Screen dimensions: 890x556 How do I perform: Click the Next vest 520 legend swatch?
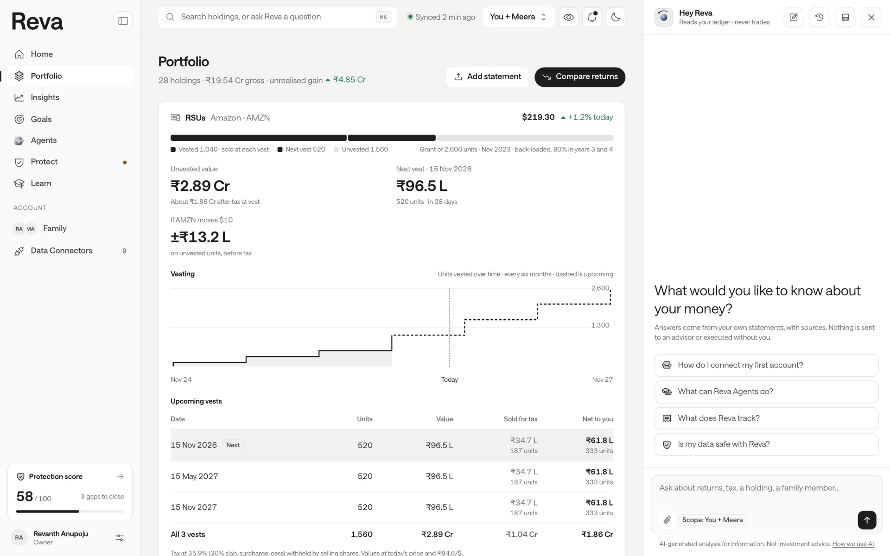pyautogui.click(x=280, y=149)
